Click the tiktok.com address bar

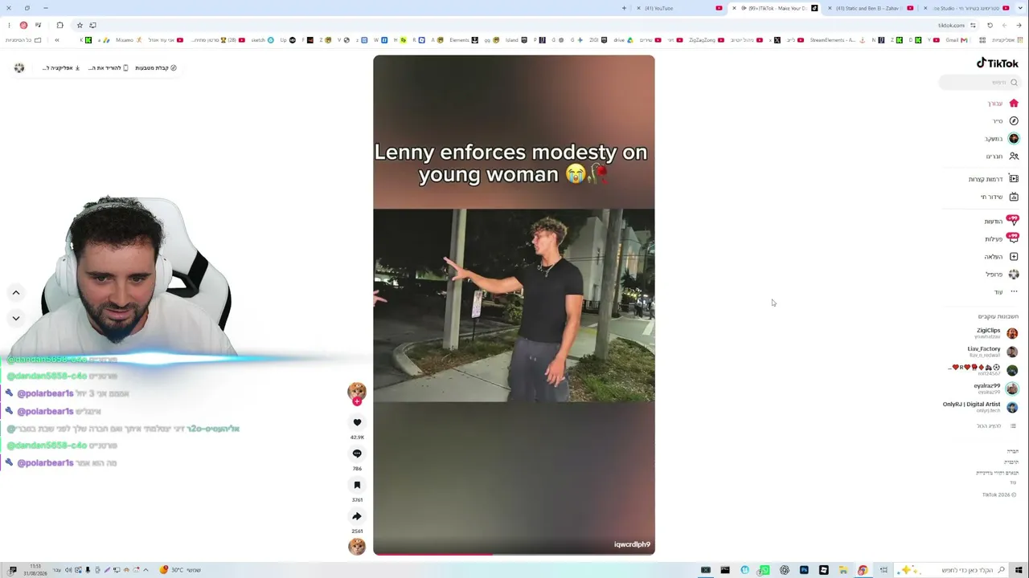(951, 25)
